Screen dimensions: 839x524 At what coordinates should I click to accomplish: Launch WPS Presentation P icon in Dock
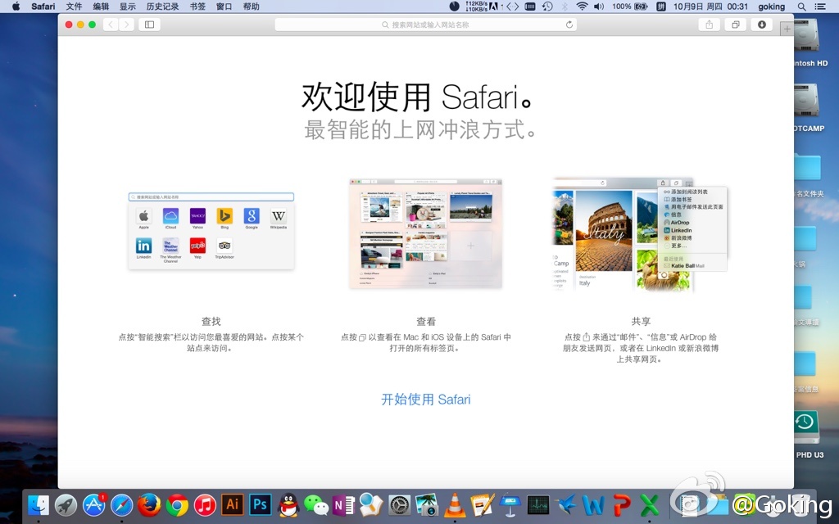621,505
